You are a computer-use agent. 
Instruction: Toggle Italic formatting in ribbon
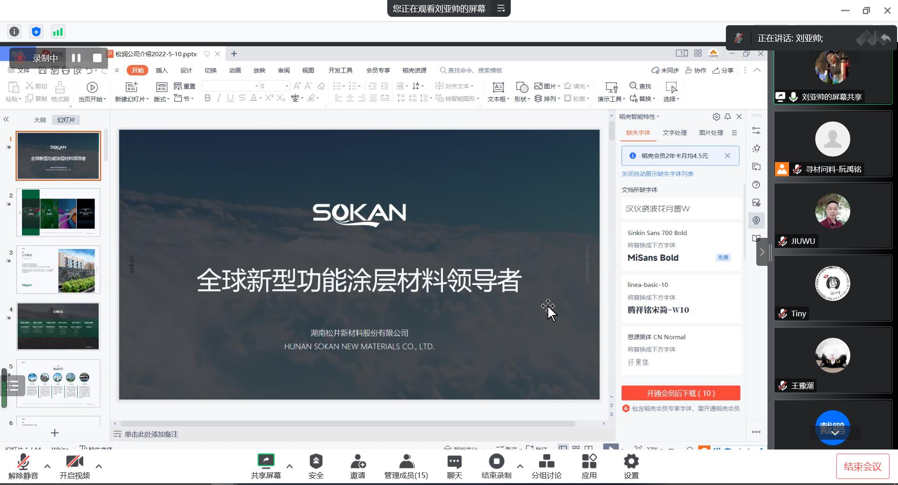tap(218, 98)
